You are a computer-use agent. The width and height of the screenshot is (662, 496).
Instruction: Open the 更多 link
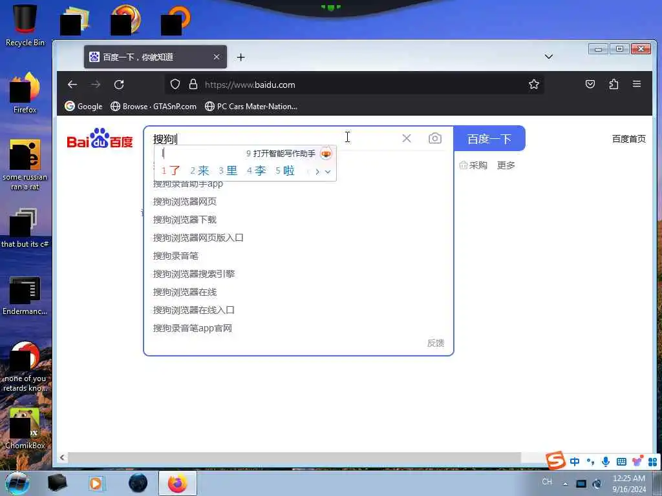point(506,165)
